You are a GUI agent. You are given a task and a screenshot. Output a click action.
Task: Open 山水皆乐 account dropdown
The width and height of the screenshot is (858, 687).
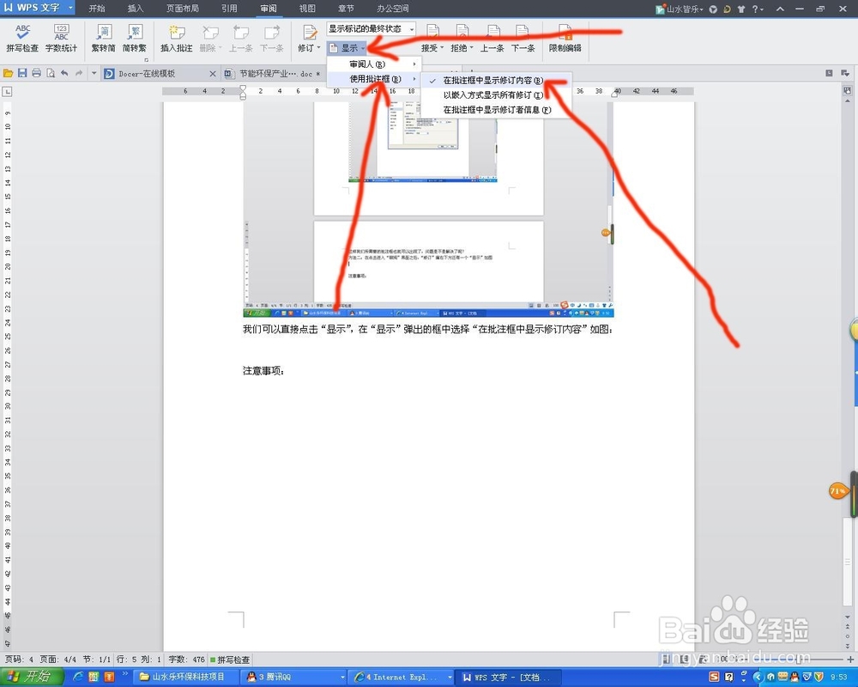(680, 9)
